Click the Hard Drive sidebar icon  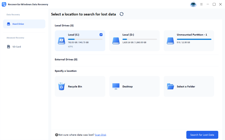pyautogui.click(x=9, y=24)
